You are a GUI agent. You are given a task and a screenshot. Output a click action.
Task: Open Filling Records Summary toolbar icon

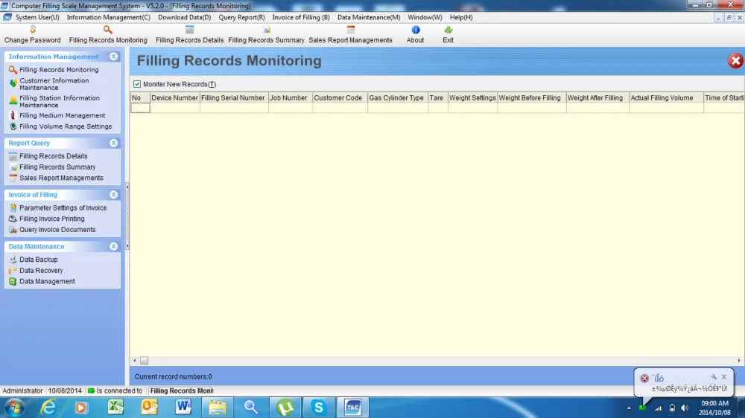tap(266, 30)
